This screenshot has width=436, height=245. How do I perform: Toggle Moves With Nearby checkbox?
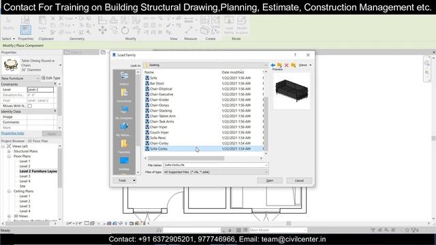(30, 106)
